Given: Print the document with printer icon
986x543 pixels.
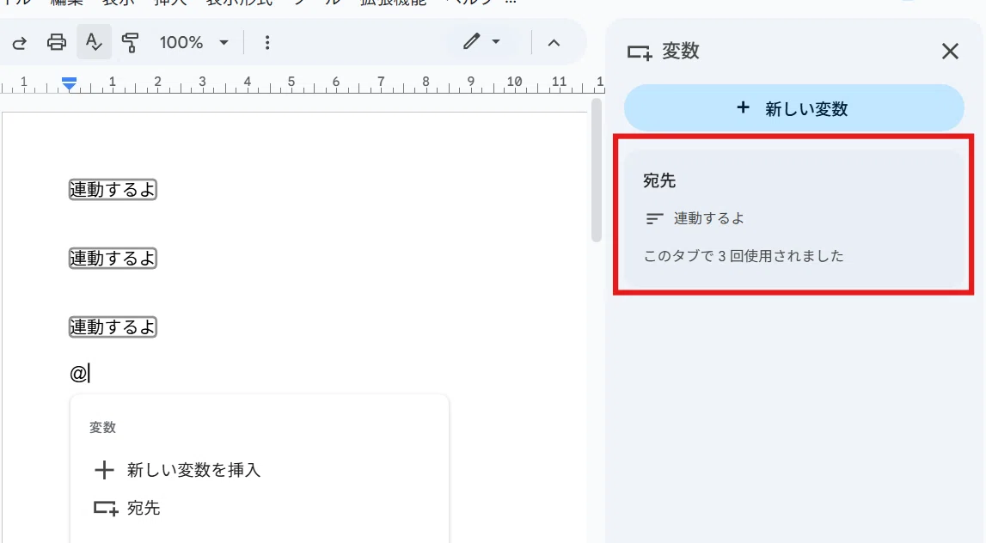Looking at the screenshot, I should coord(57,42).
